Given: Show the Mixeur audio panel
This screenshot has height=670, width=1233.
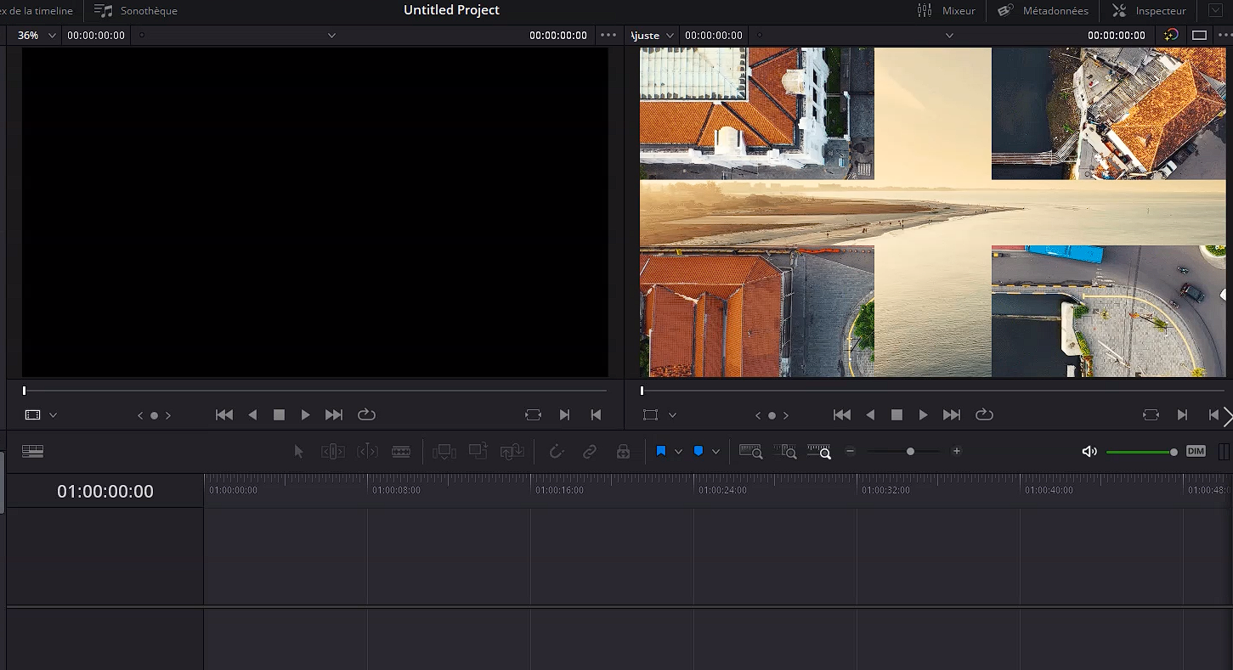Looking at the screenshot, I should click(x=947, y=11).
